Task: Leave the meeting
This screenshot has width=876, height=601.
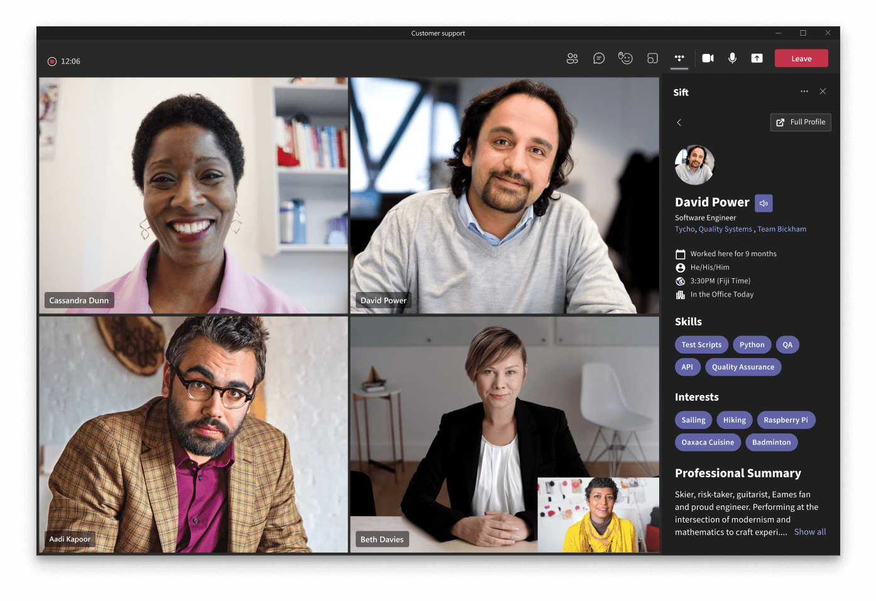Action: click(x=801, y=58)
